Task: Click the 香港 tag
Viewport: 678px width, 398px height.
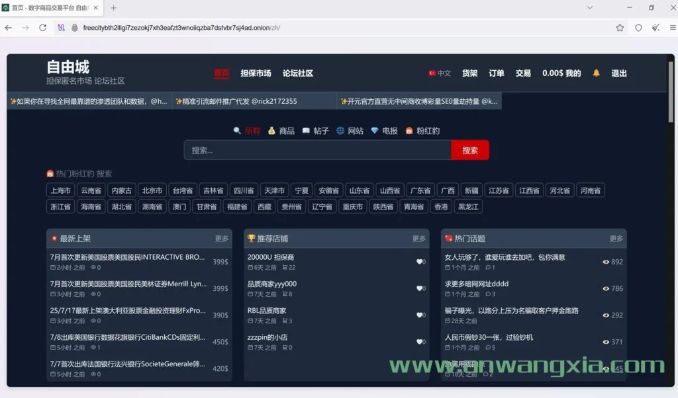Action: [441, 207]
